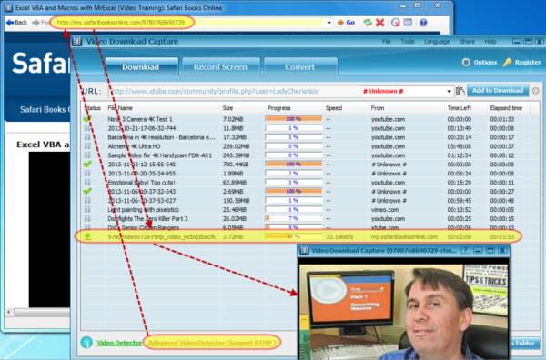Click the orange Go button in browser
Image resolution: width=546 pixels, height=360 pixels.
point(346,23)
